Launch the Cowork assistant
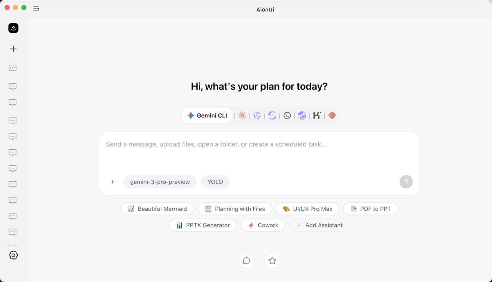Screen dimensions: 492x282 pyautogui.click(x=263, y=225)
